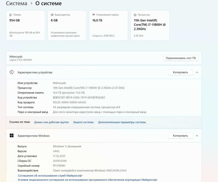Image resolution: width=218 pixels, height=182 pixels.
Task: Select the Процессор row value
Action: coord(89,88)
